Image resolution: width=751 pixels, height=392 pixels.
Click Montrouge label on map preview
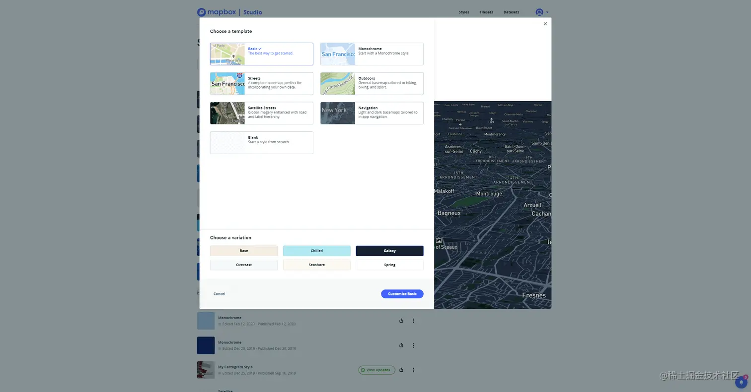[489, 194]
